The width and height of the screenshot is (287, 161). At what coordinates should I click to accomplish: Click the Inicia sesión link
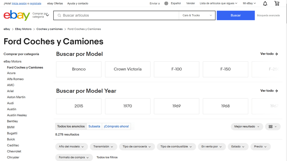point(19,3)
